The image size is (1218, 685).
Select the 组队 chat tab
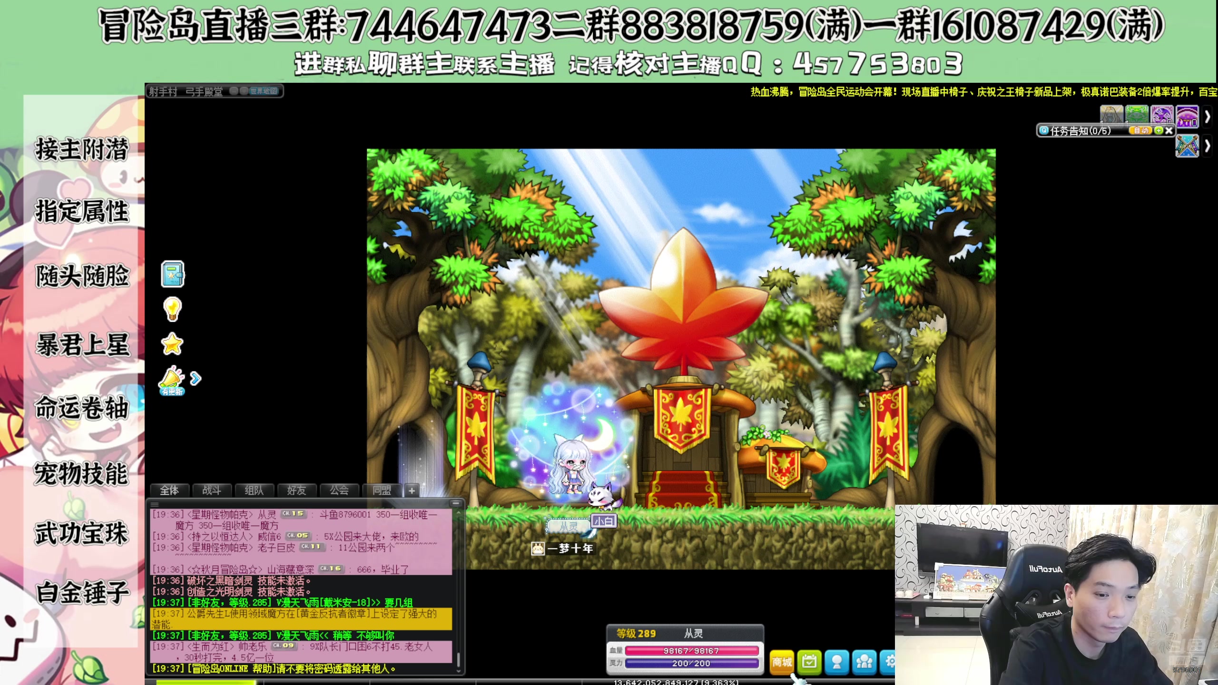click(254, 490)
